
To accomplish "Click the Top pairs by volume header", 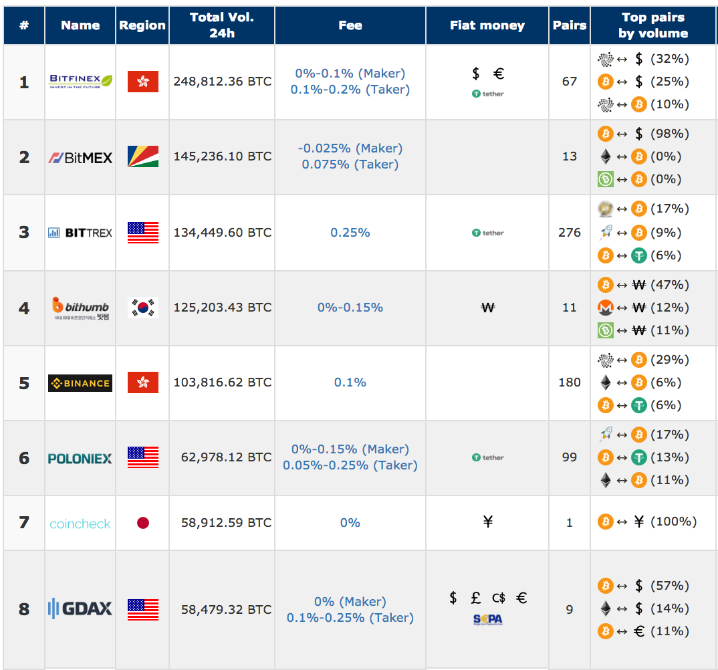I will point(653,25).
